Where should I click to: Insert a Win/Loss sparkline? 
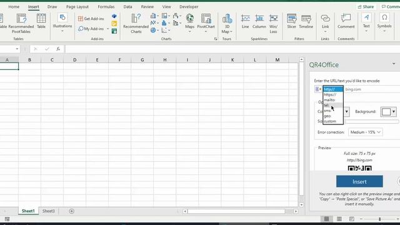(273, 24)
